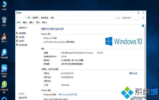Open the 系统之家 one-key reinstall icon
This screenshot has height=100, width=159.
pos(4,71)
